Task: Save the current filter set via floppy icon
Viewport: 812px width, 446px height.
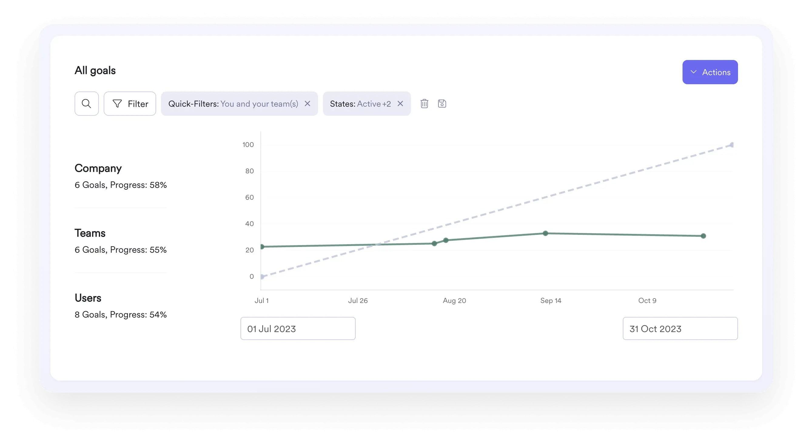Action: 441,104
